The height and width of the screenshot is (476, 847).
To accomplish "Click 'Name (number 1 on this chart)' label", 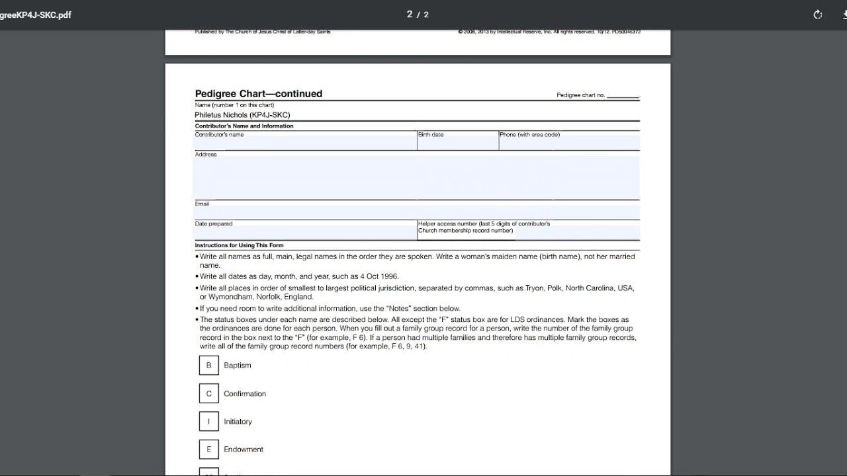I will coord(234,105).
